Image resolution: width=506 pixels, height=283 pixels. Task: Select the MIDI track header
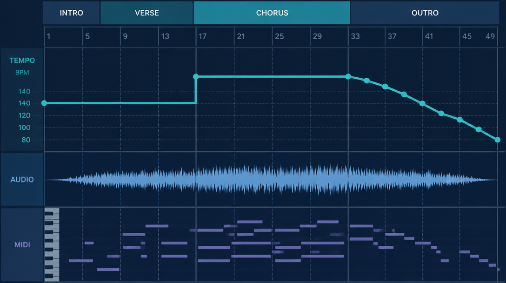(22, 245)
